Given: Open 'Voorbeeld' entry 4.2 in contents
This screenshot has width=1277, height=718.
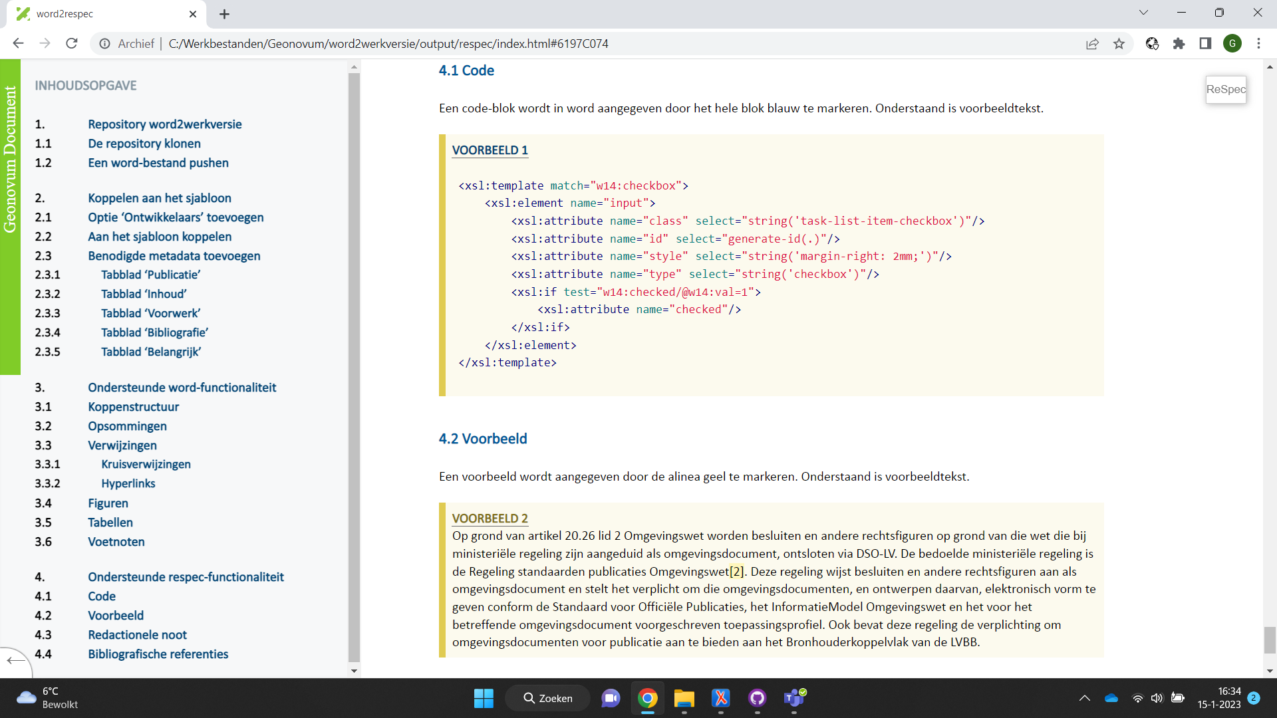Looking at the screenshot, I should point(116,616).
